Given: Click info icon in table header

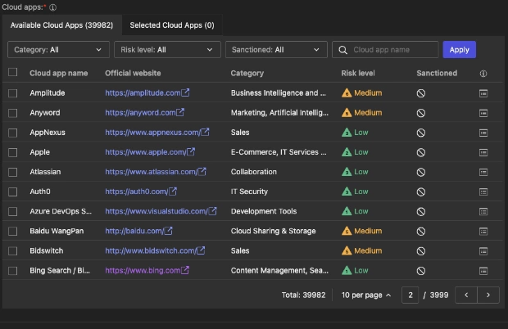Looking at the screenshot, I should 483,74.
